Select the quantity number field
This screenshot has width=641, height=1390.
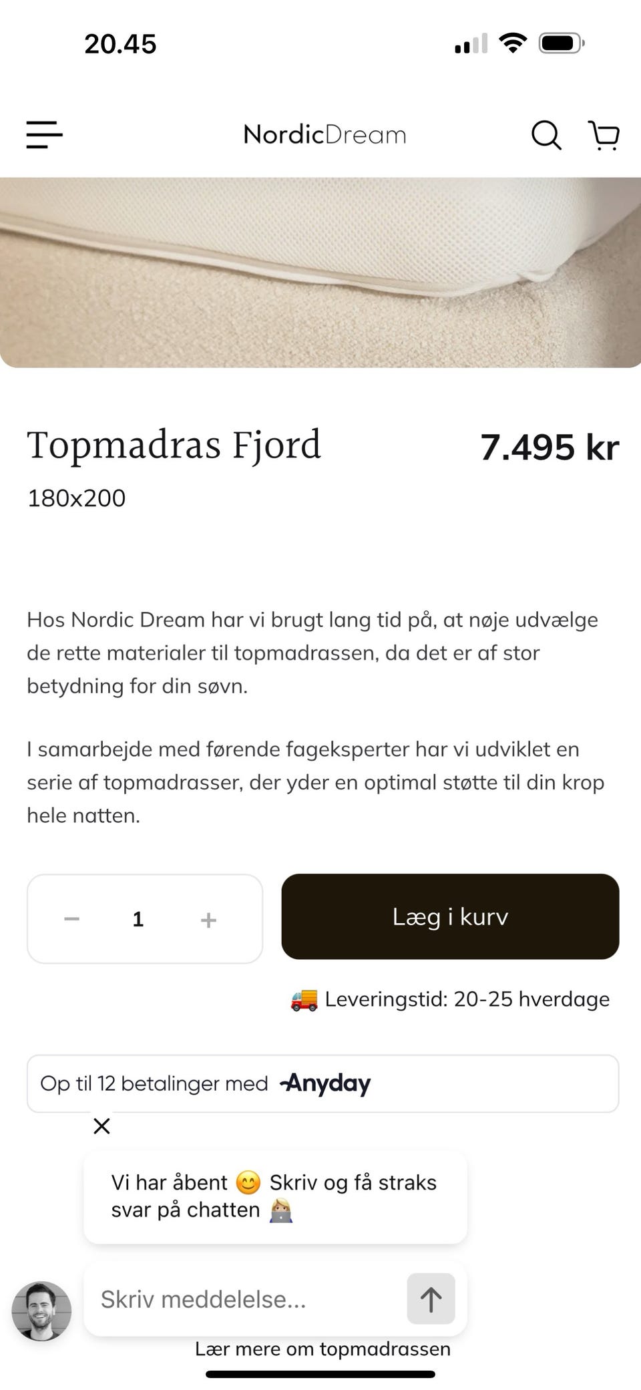pyautogui.click(x=138, y=919)
